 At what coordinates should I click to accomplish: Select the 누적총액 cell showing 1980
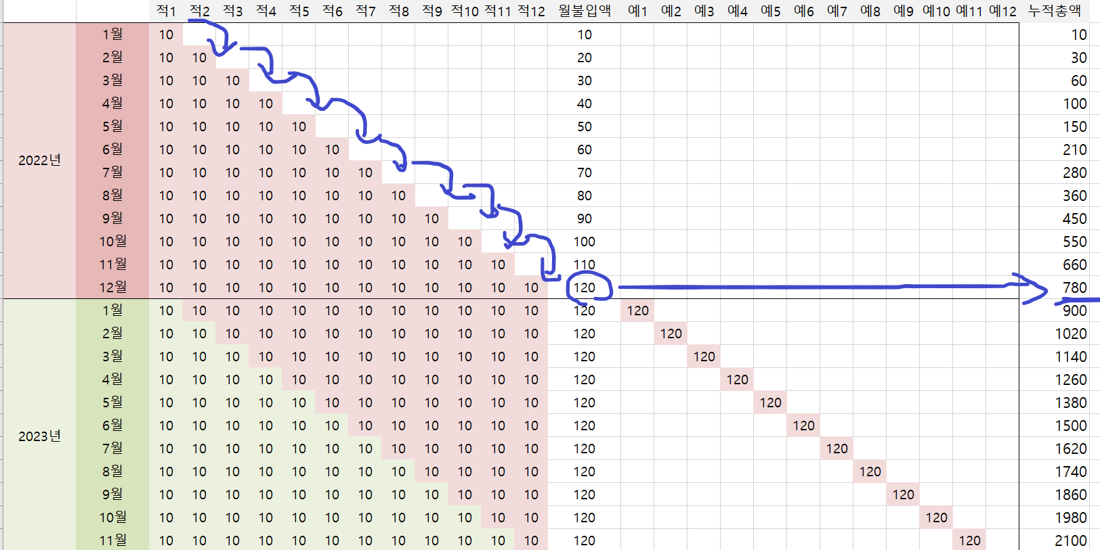coord(1055,518)
